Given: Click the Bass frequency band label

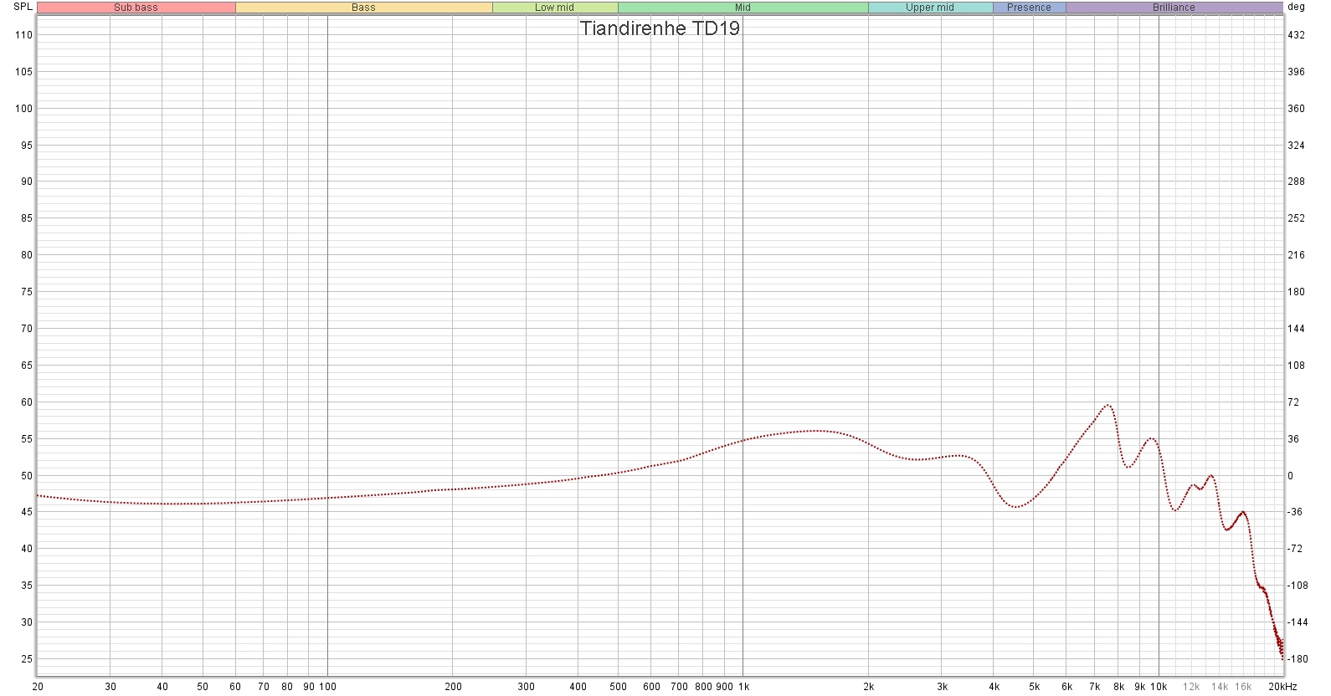Looking at the screenshot, I should 363,8.
